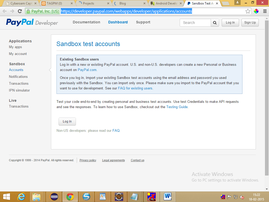Open the Chrome hamburger menu
The height and width of the screenshot is (202, 269).
point(265,11)
